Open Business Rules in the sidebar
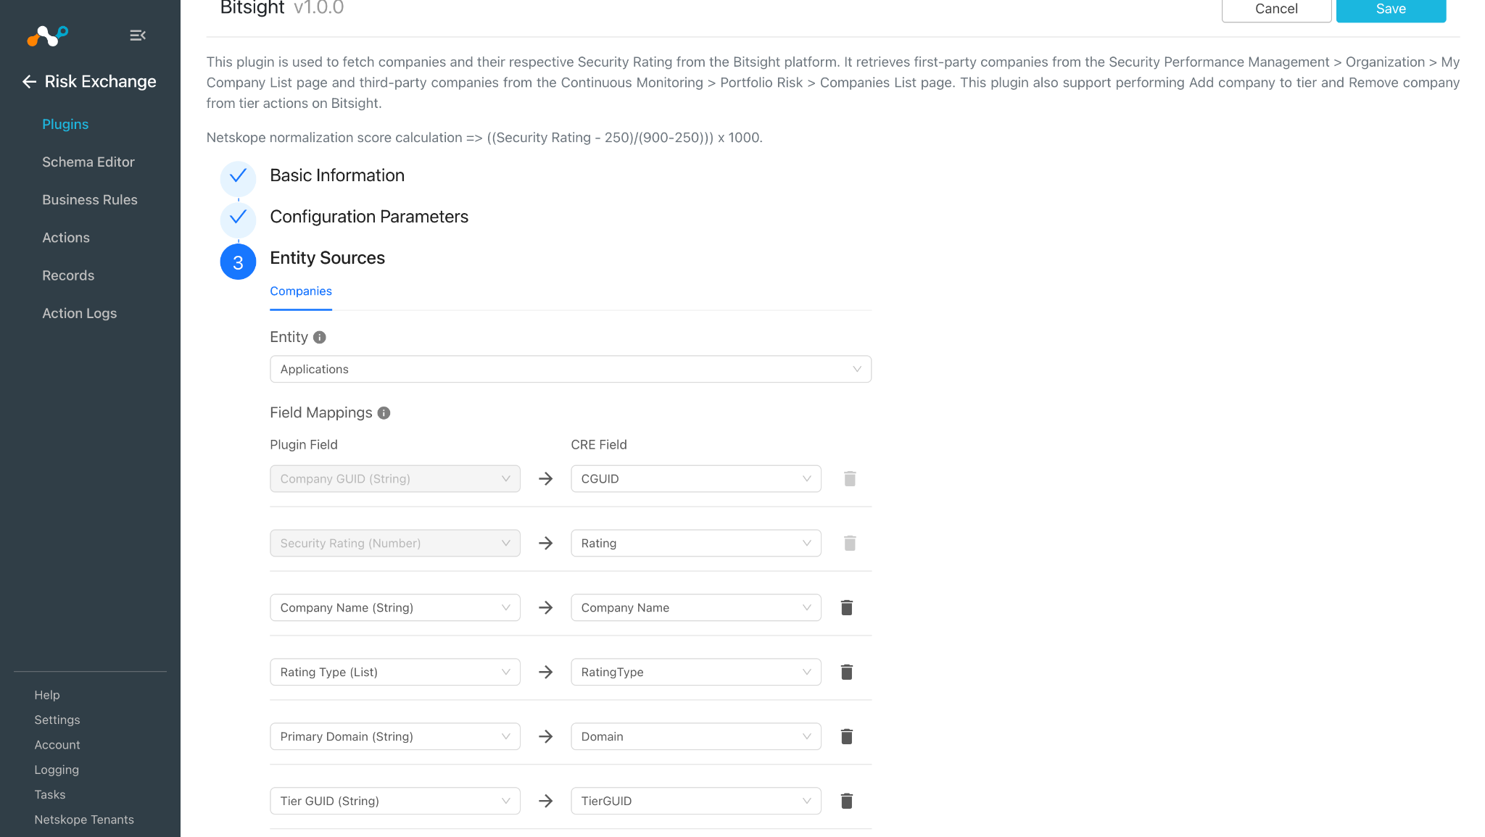Image resolution: width=1485 pixels, height=837 pixels. [x=90, y=200]
